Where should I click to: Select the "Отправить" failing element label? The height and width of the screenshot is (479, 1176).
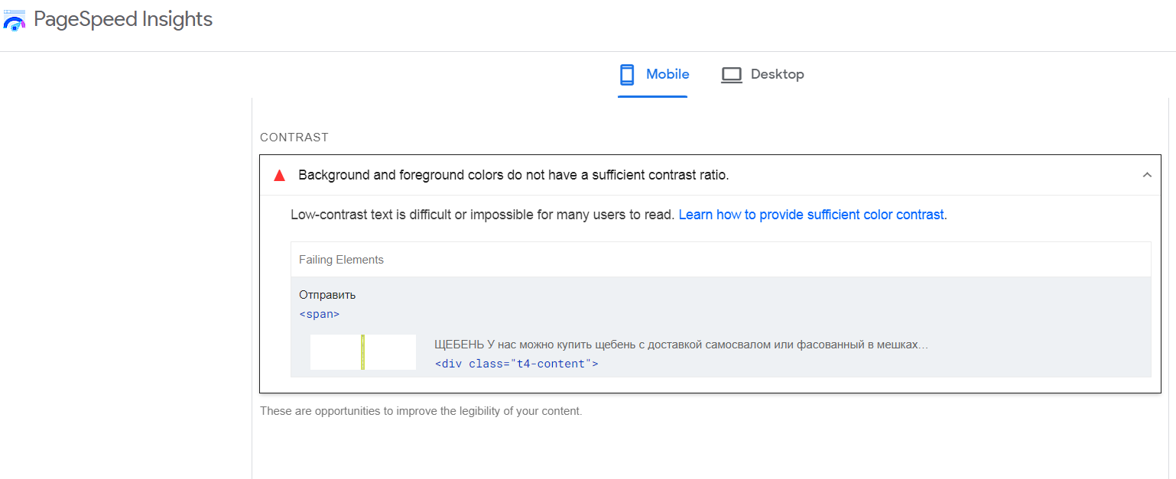click(327, 295)
